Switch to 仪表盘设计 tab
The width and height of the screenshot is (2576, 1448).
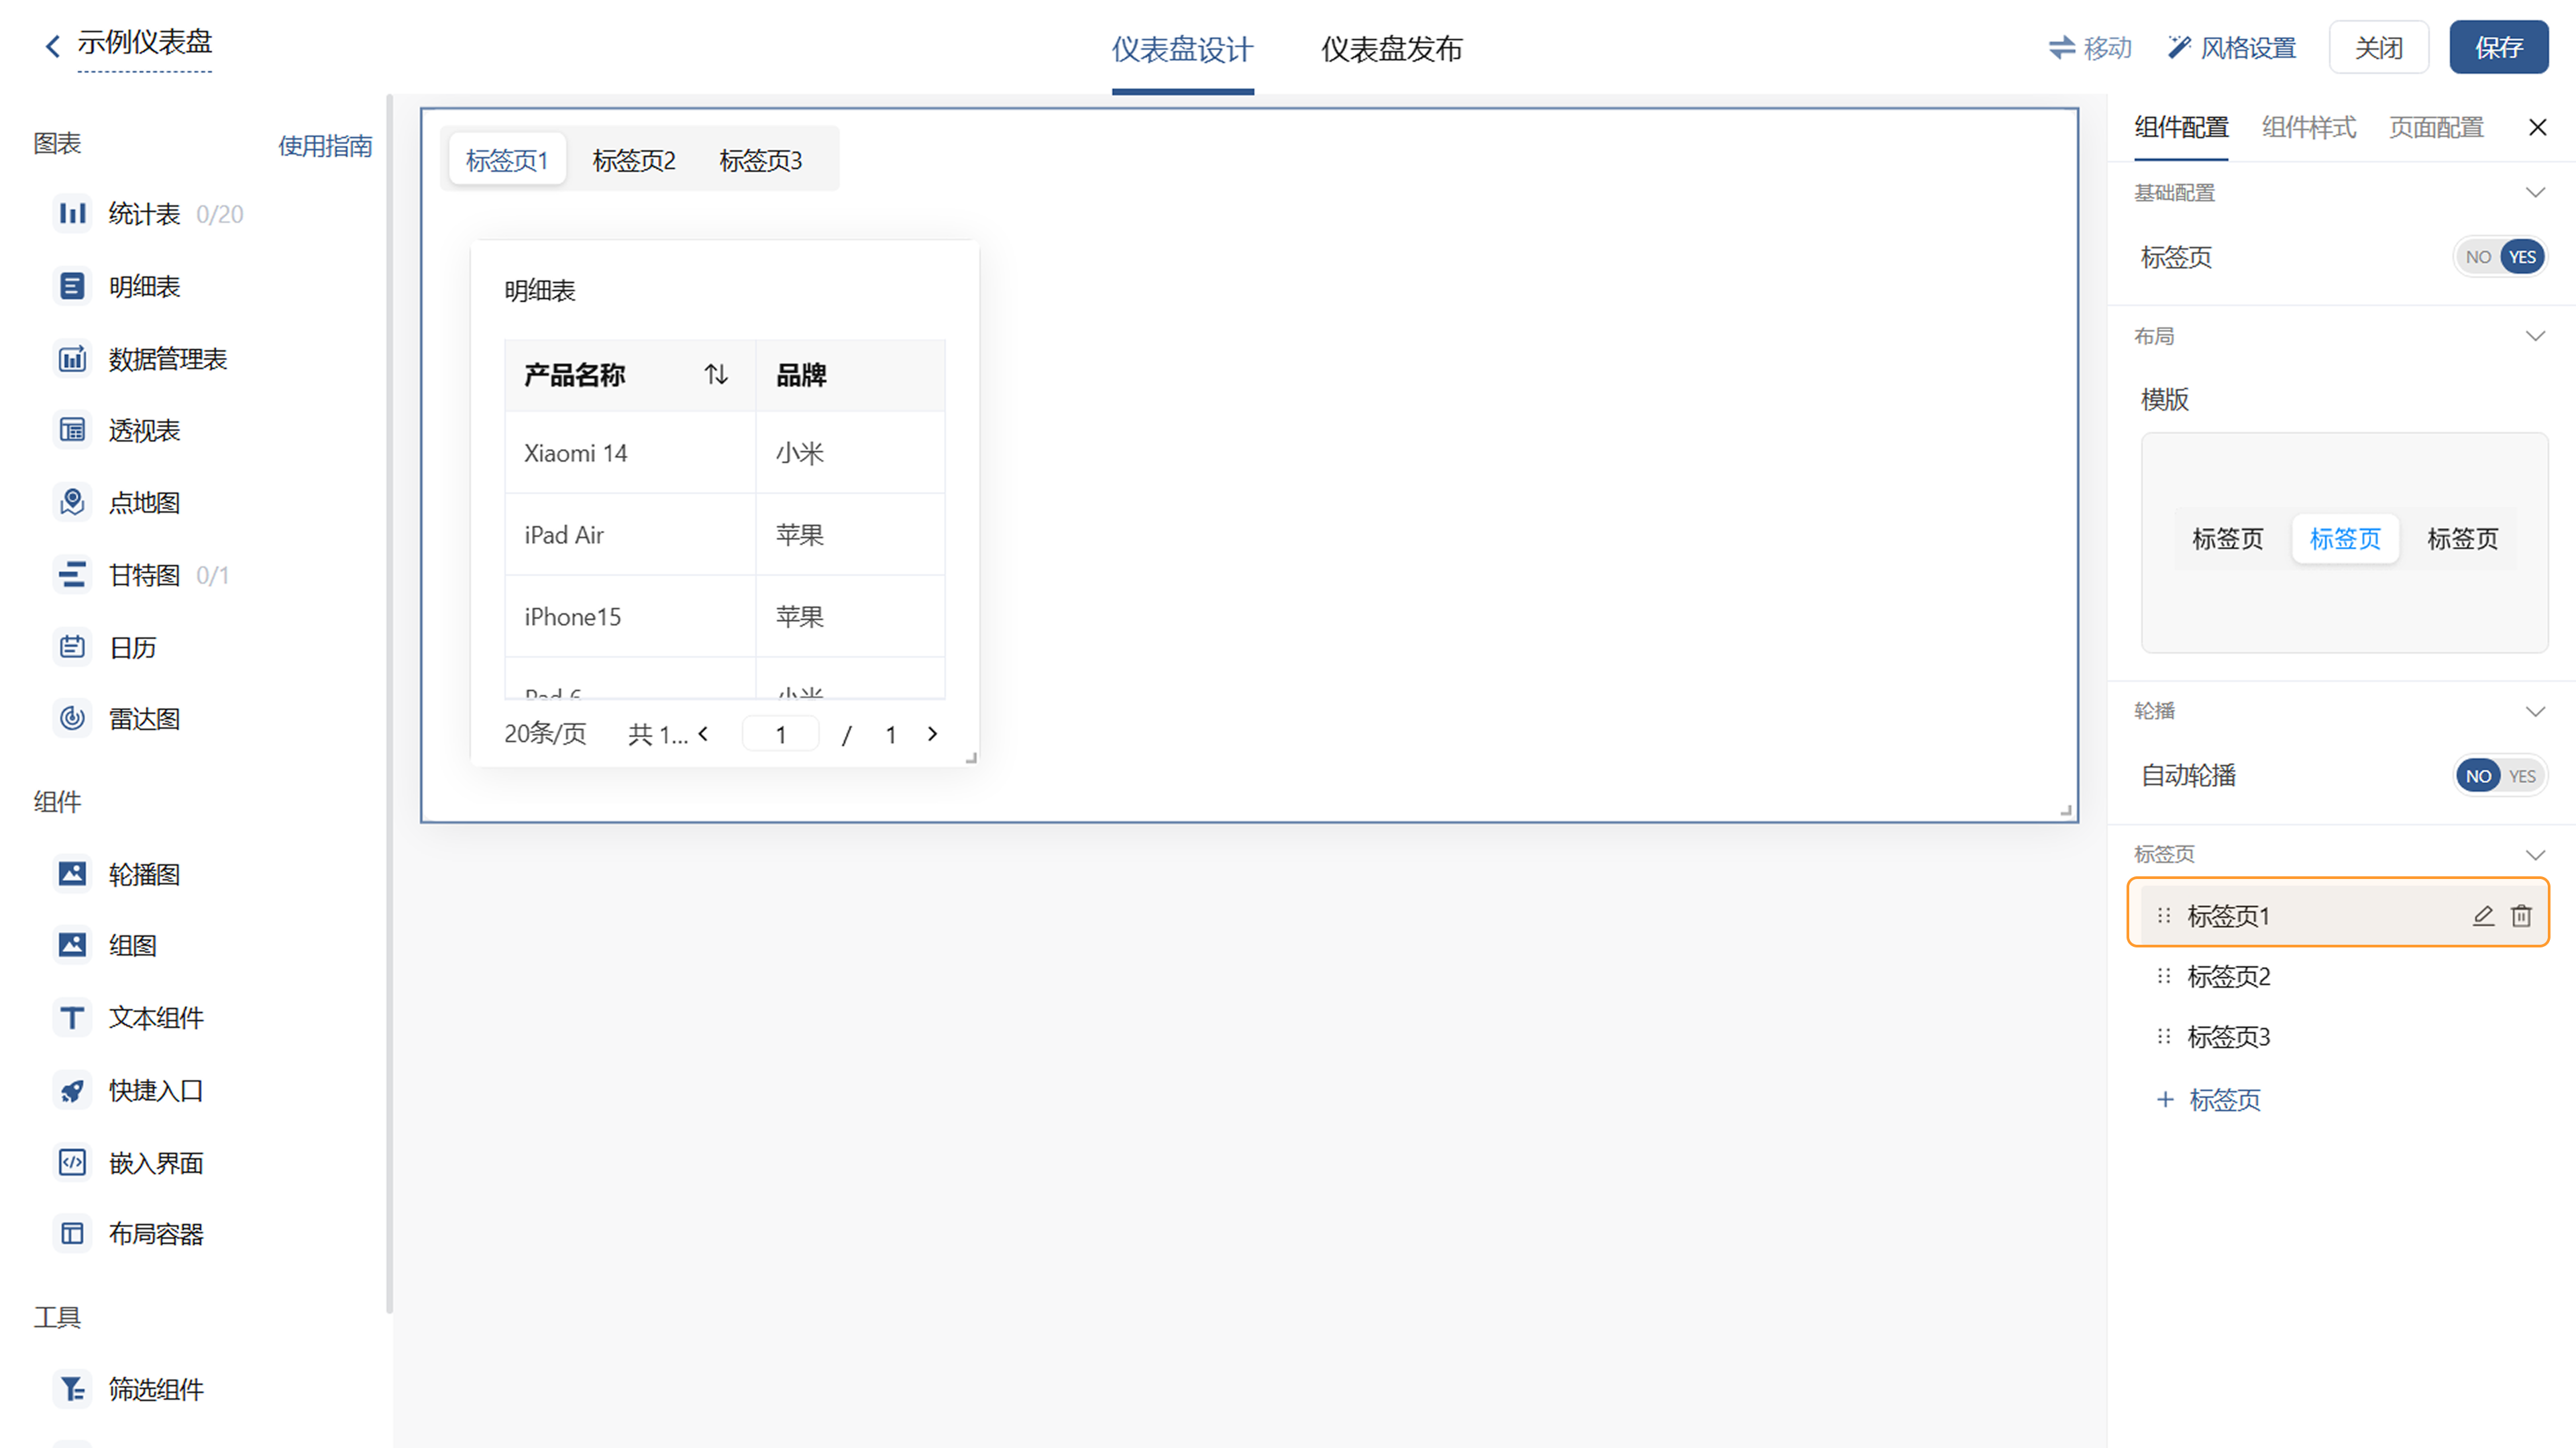click(1182, 49)
